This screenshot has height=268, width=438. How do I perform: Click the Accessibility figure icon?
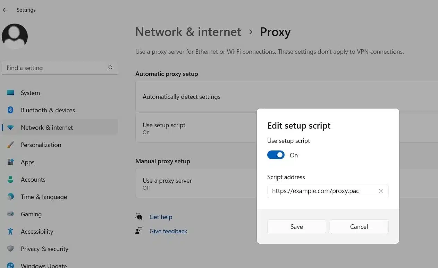coord(10,232)
